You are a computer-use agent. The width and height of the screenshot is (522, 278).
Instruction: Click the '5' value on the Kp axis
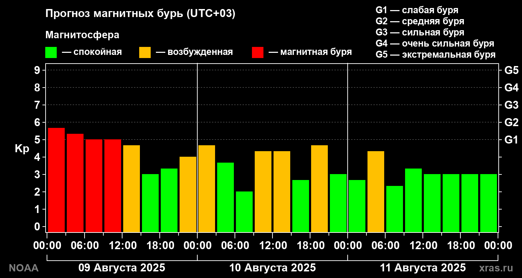click(x=38, y=140)
